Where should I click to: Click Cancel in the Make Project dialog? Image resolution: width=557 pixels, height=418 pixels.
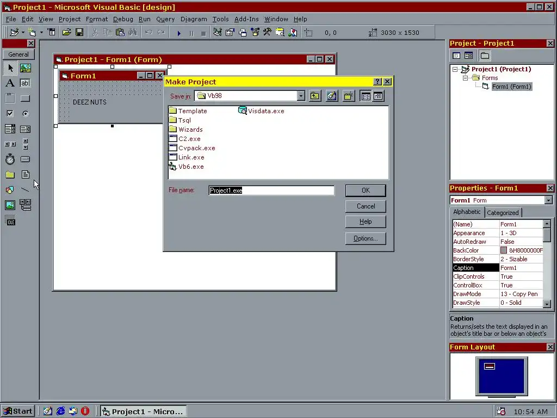(x=366, y=206)
